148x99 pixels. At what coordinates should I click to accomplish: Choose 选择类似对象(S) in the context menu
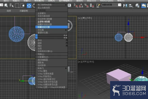tap(52, 51)
